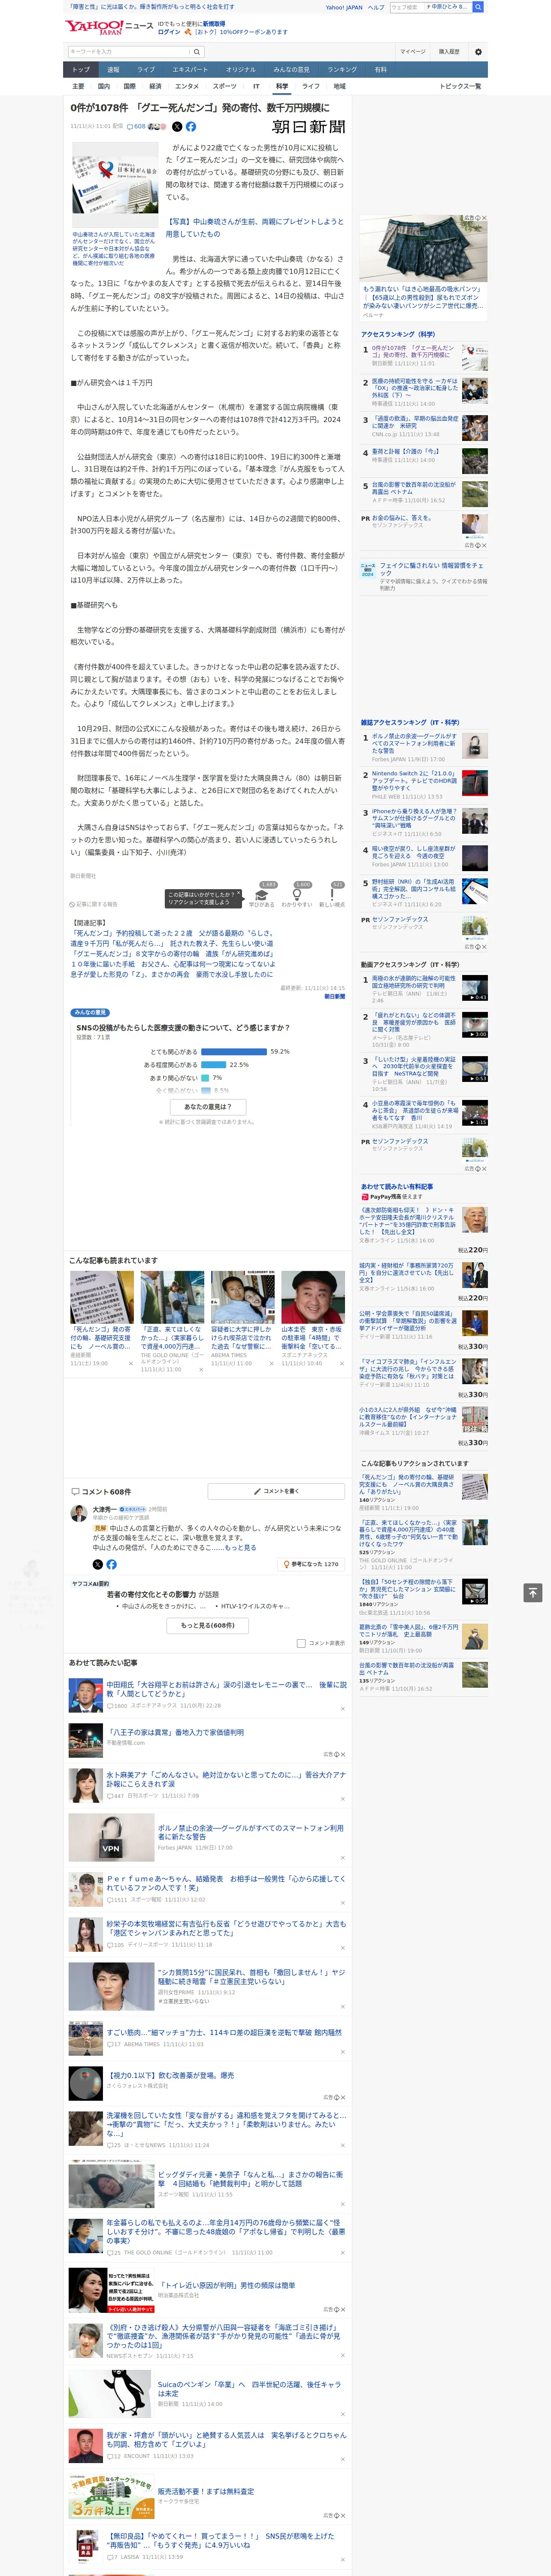Click the ある程度関心がある poll bar
The image size is (551, 2576).
click(214, 1065)
